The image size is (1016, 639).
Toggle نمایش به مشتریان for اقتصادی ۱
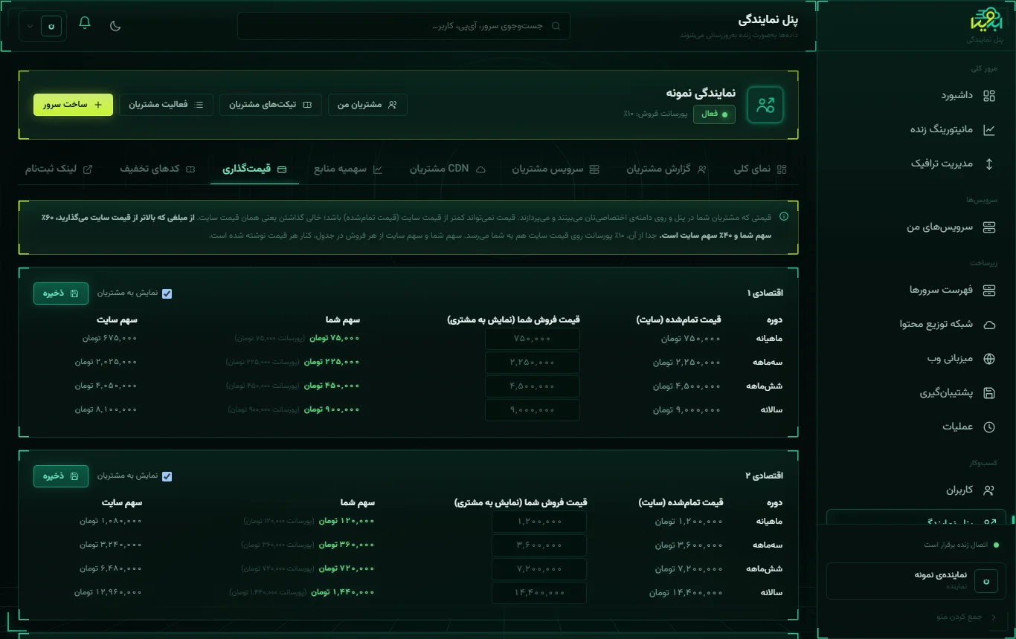pyautogui.click(x=167, y=293)
